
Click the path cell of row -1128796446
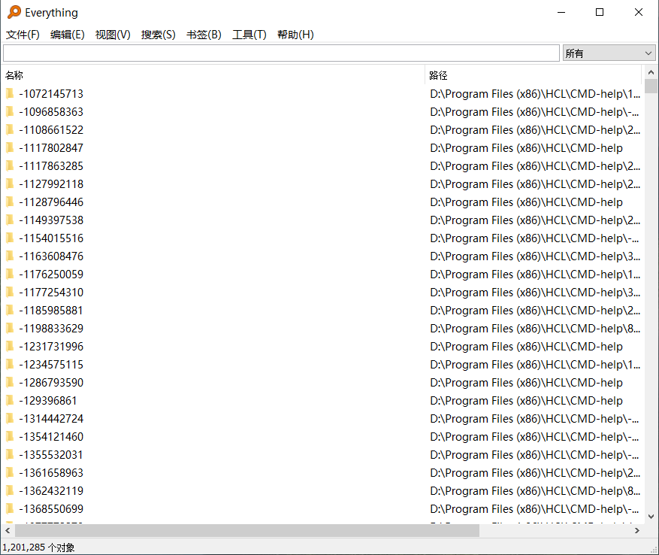(x=526, y=202)
